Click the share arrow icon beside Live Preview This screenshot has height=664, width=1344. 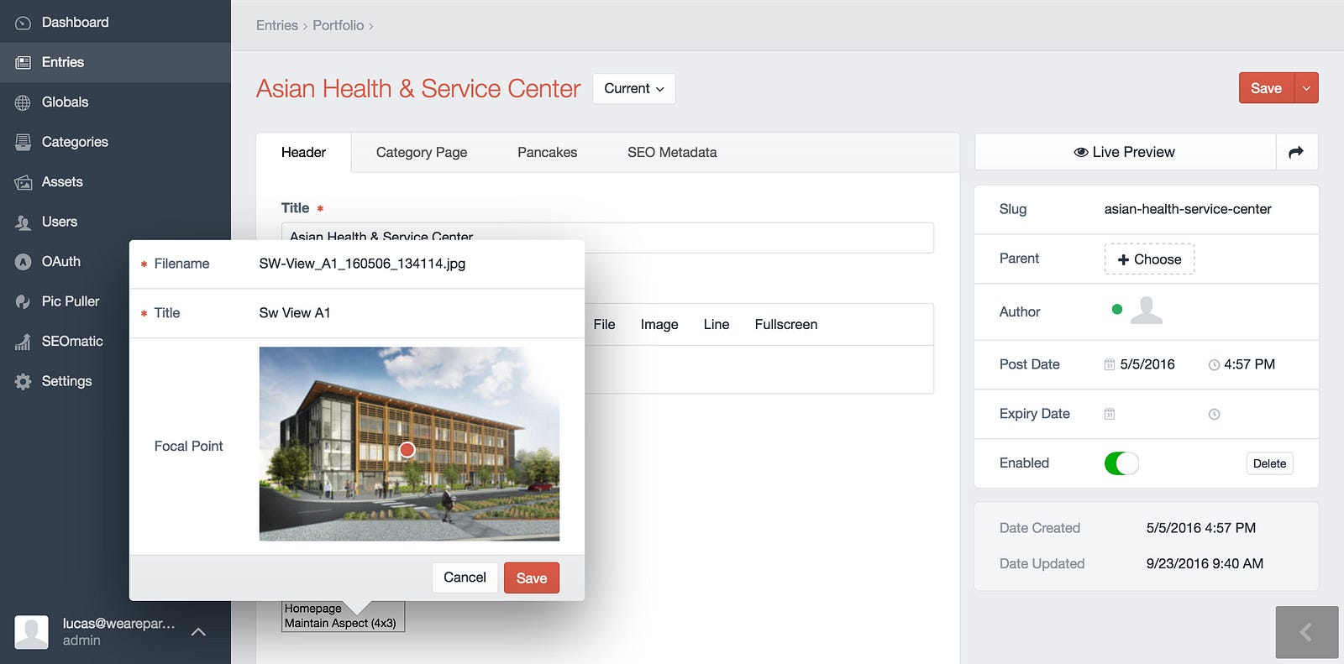[1296, 152]
